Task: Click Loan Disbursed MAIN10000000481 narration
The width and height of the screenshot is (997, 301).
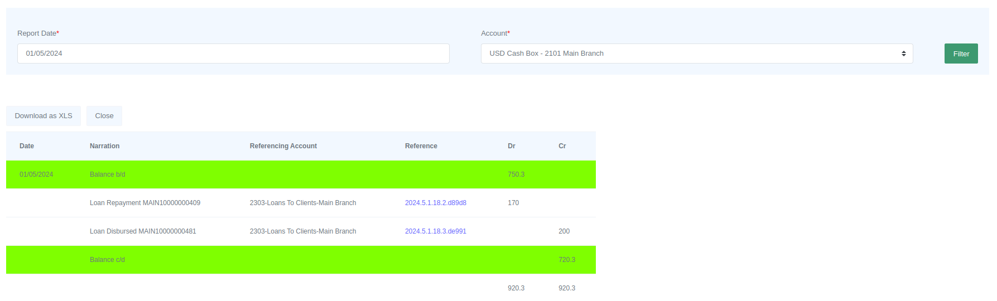Action: tap(143, 231)
